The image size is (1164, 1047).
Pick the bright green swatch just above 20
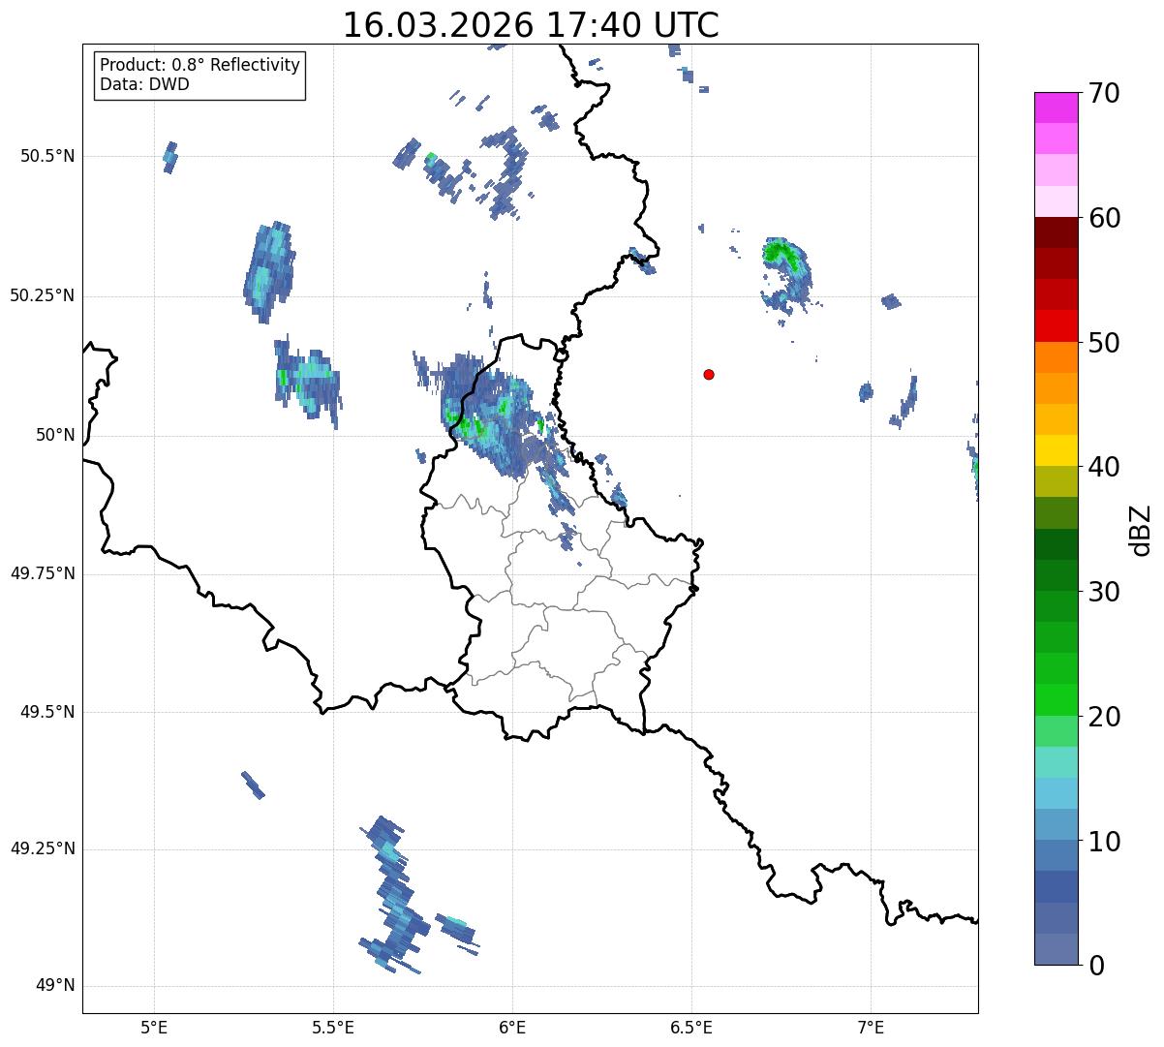(1056, 699)
